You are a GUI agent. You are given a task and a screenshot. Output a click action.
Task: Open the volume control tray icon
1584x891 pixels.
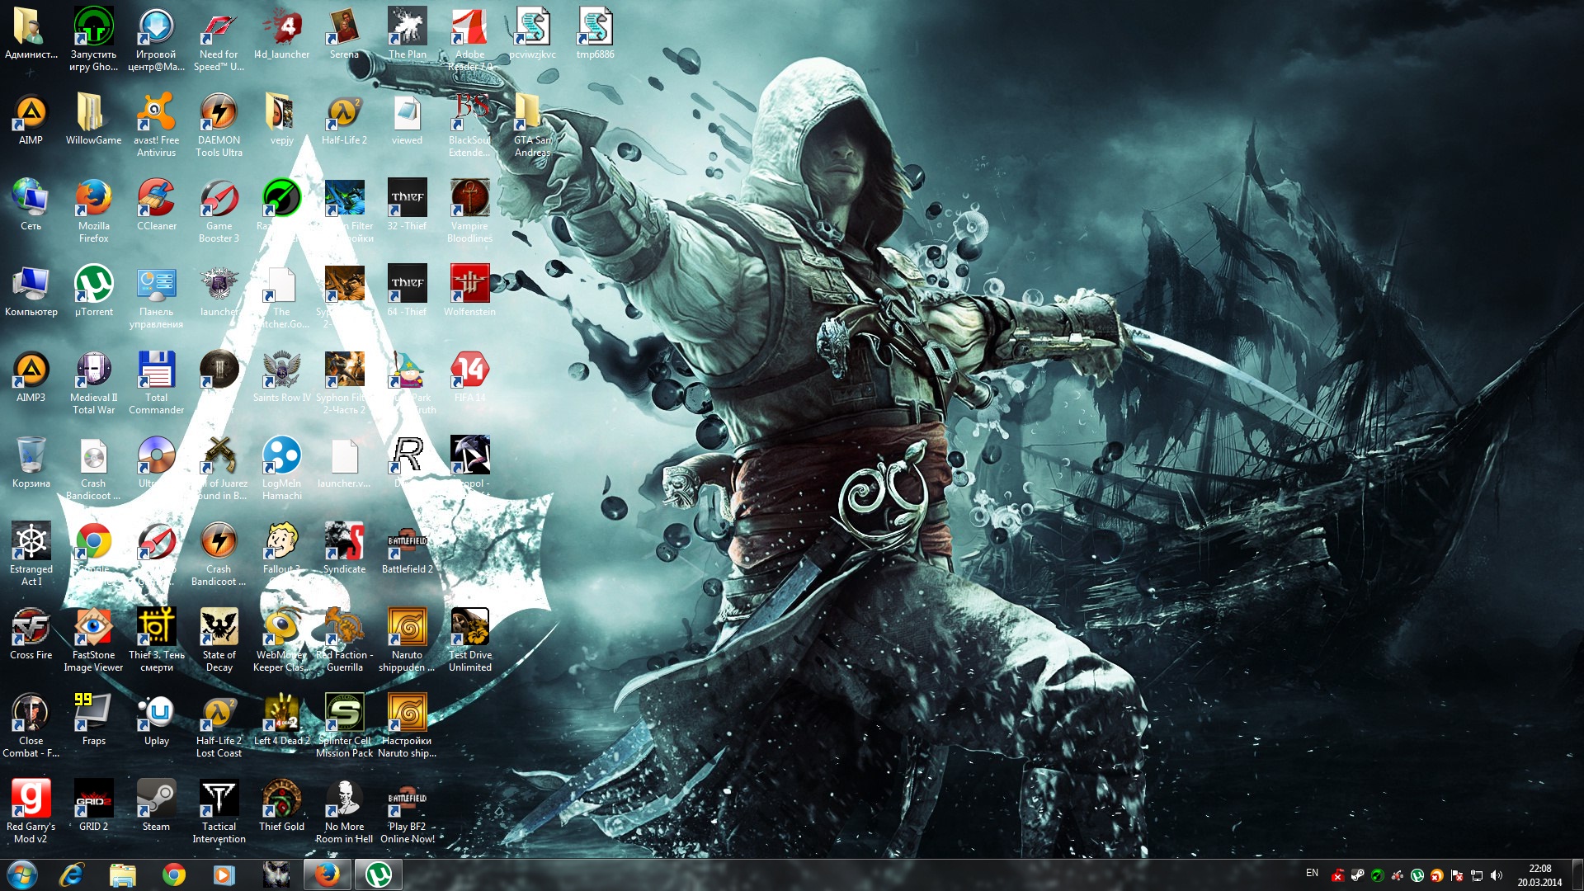[x=1497, y=875]
